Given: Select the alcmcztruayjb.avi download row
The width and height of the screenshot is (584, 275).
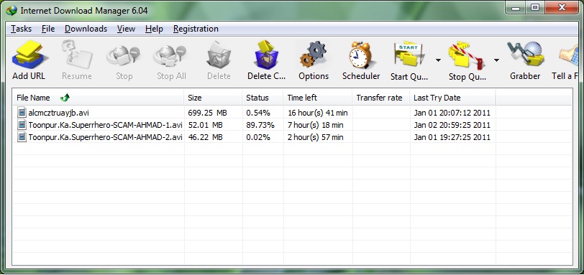Looking at the screenshot, I should coord(293,113).
